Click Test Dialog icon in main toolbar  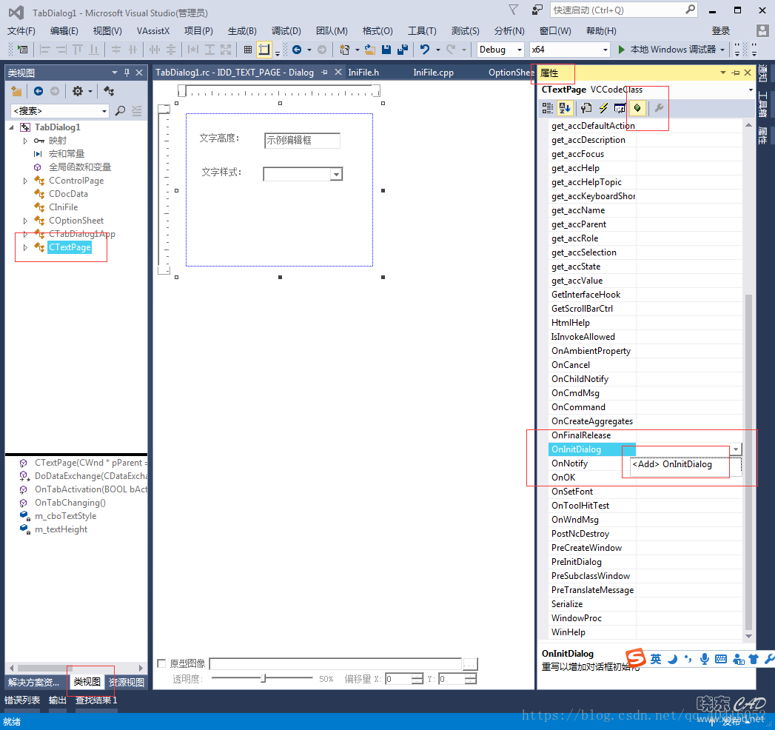[22, 50]
